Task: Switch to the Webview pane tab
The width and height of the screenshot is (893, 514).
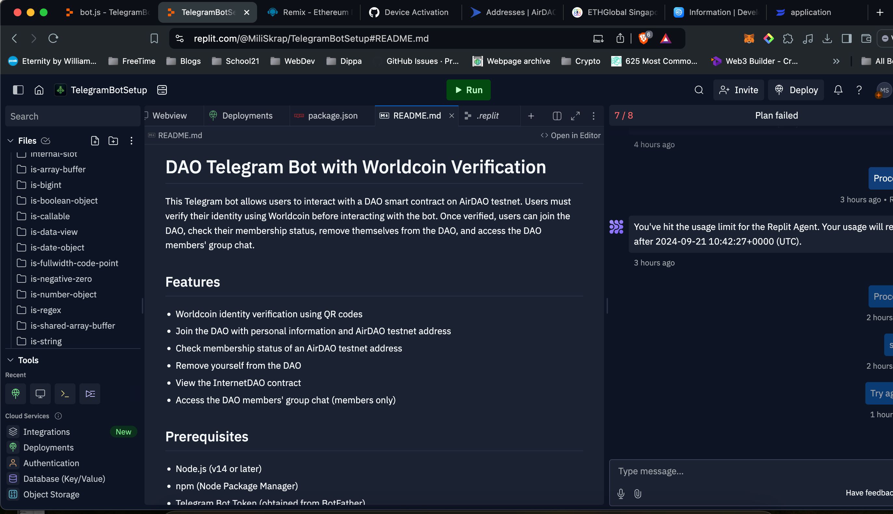Action: [169, 116]
